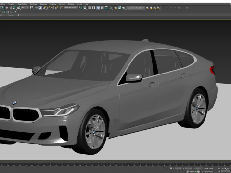Viewport: 231px width, 173px height.
Task: Open the render preset dropdown
Action: coord(136,8)
